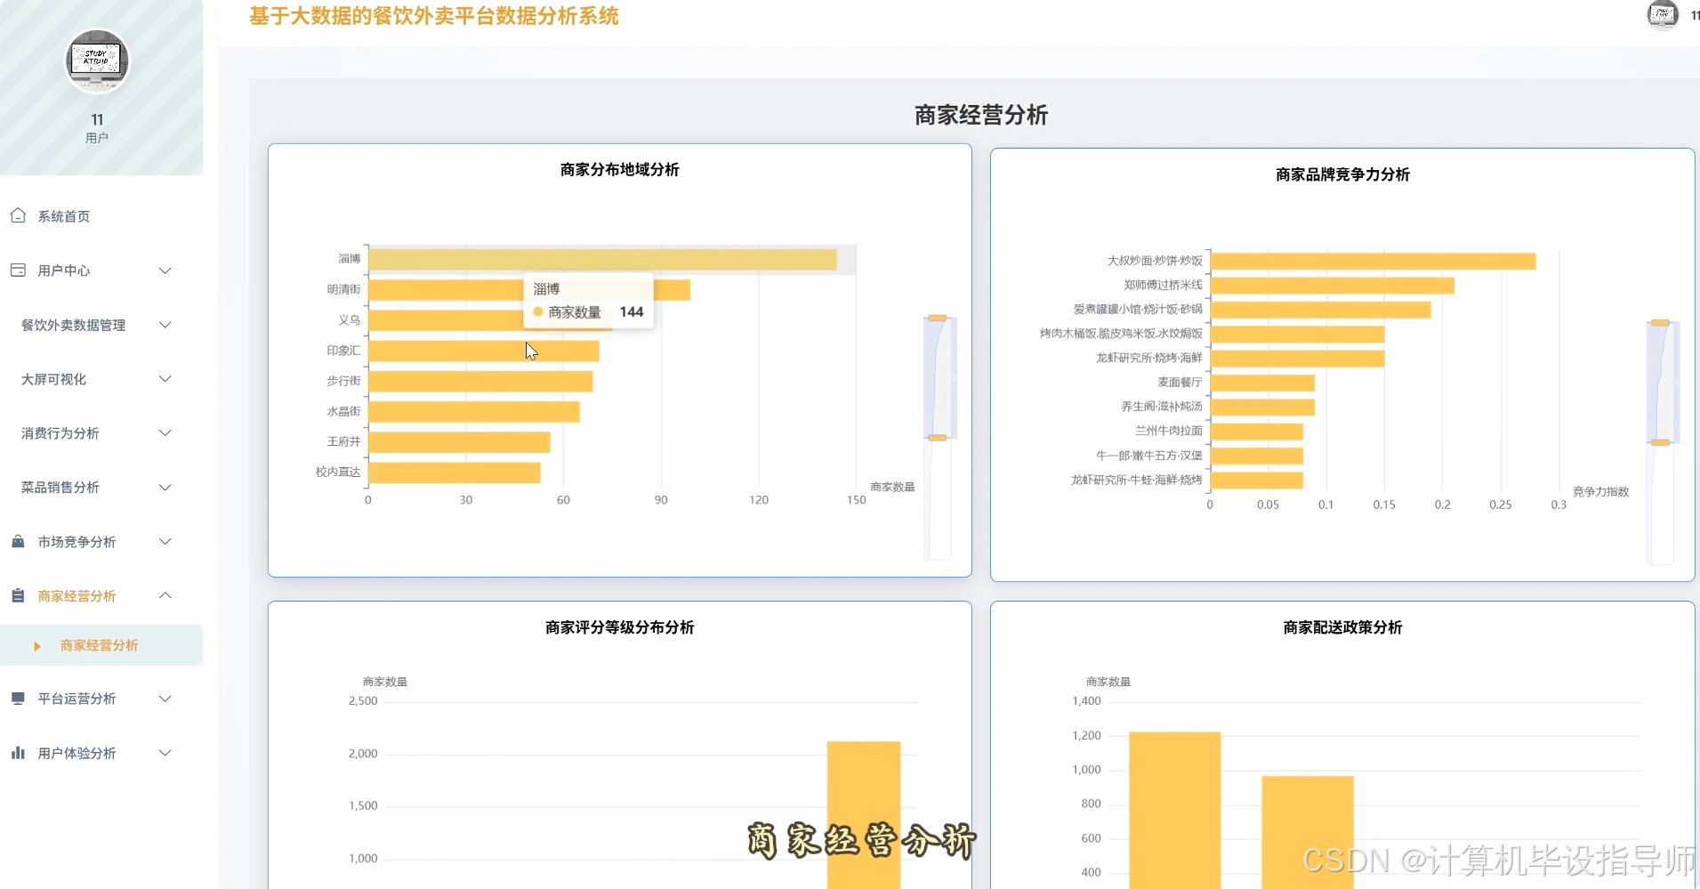This screenshot has width=1700, height=889.
Task: Collapse the 商家经营分析 chevron
Action: click(165, 595)
